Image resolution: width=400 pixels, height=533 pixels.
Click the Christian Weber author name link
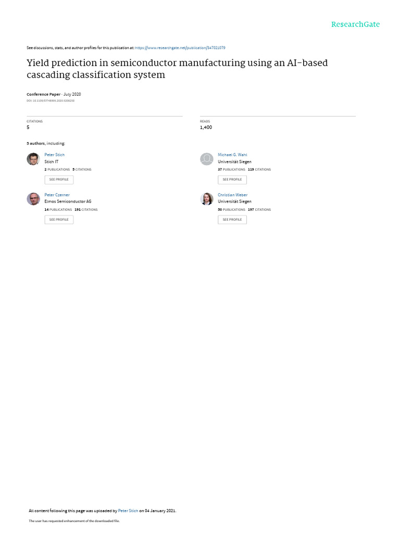click(x=232, y=195)
